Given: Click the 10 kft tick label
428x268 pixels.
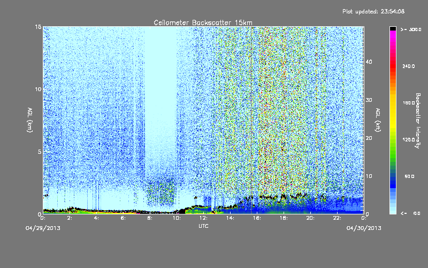Looking at the screenshot, I should coord(369,176).
